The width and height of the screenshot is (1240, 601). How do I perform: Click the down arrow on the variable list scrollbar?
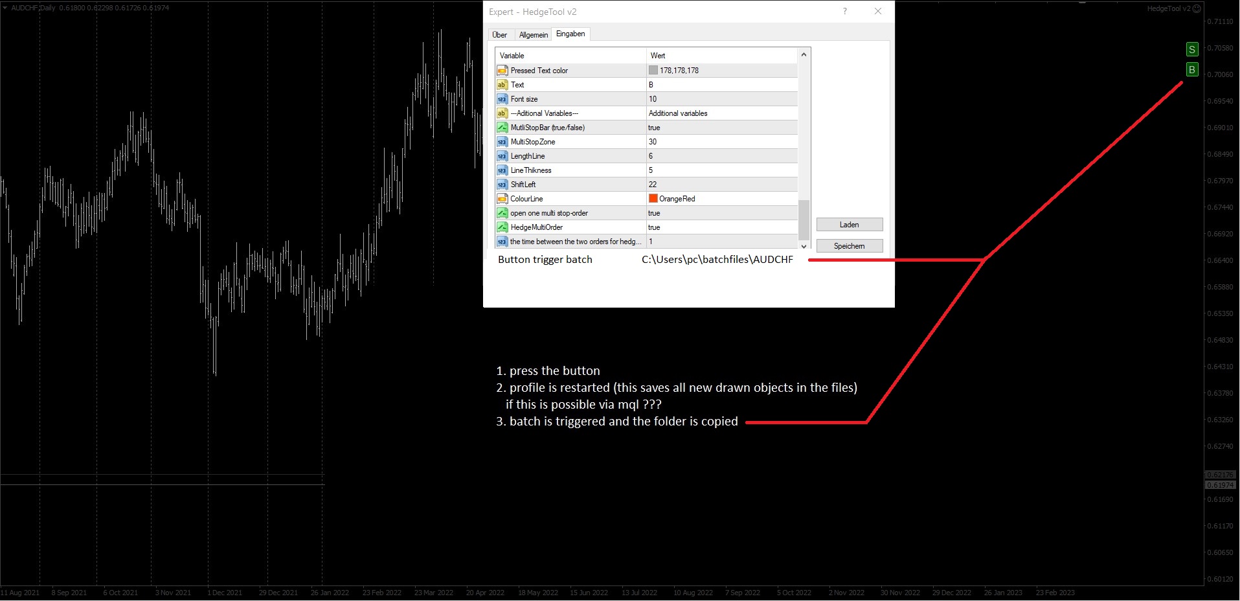point(803,247)
